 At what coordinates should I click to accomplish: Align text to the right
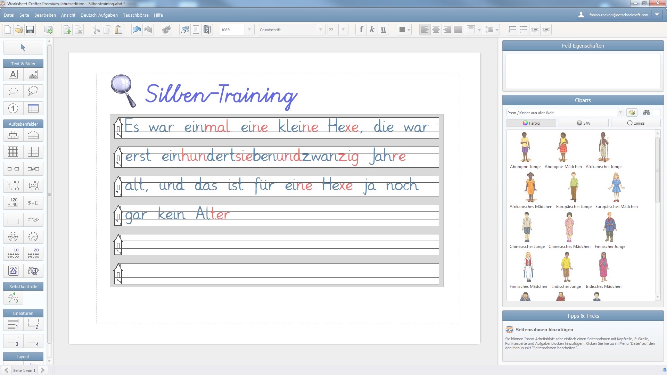[447, 30]
